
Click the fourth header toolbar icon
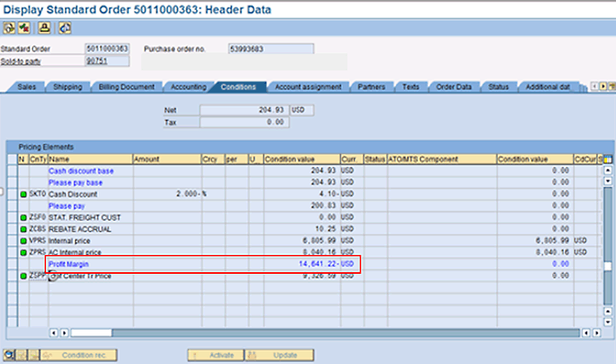(x=64, y=27)
